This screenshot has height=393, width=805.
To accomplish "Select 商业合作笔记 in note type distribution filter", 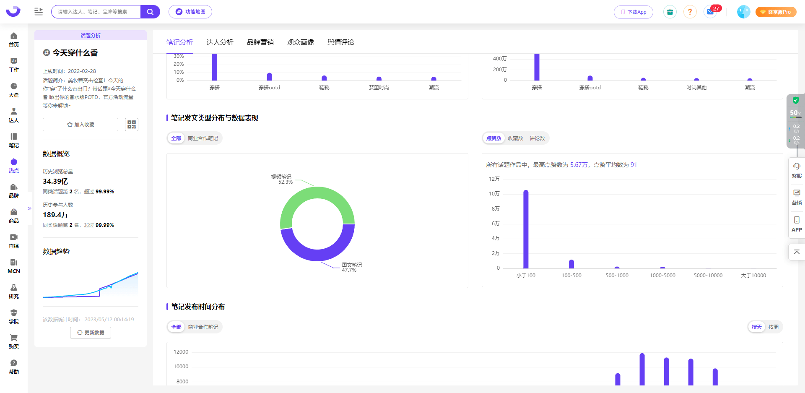I will 203,138.
